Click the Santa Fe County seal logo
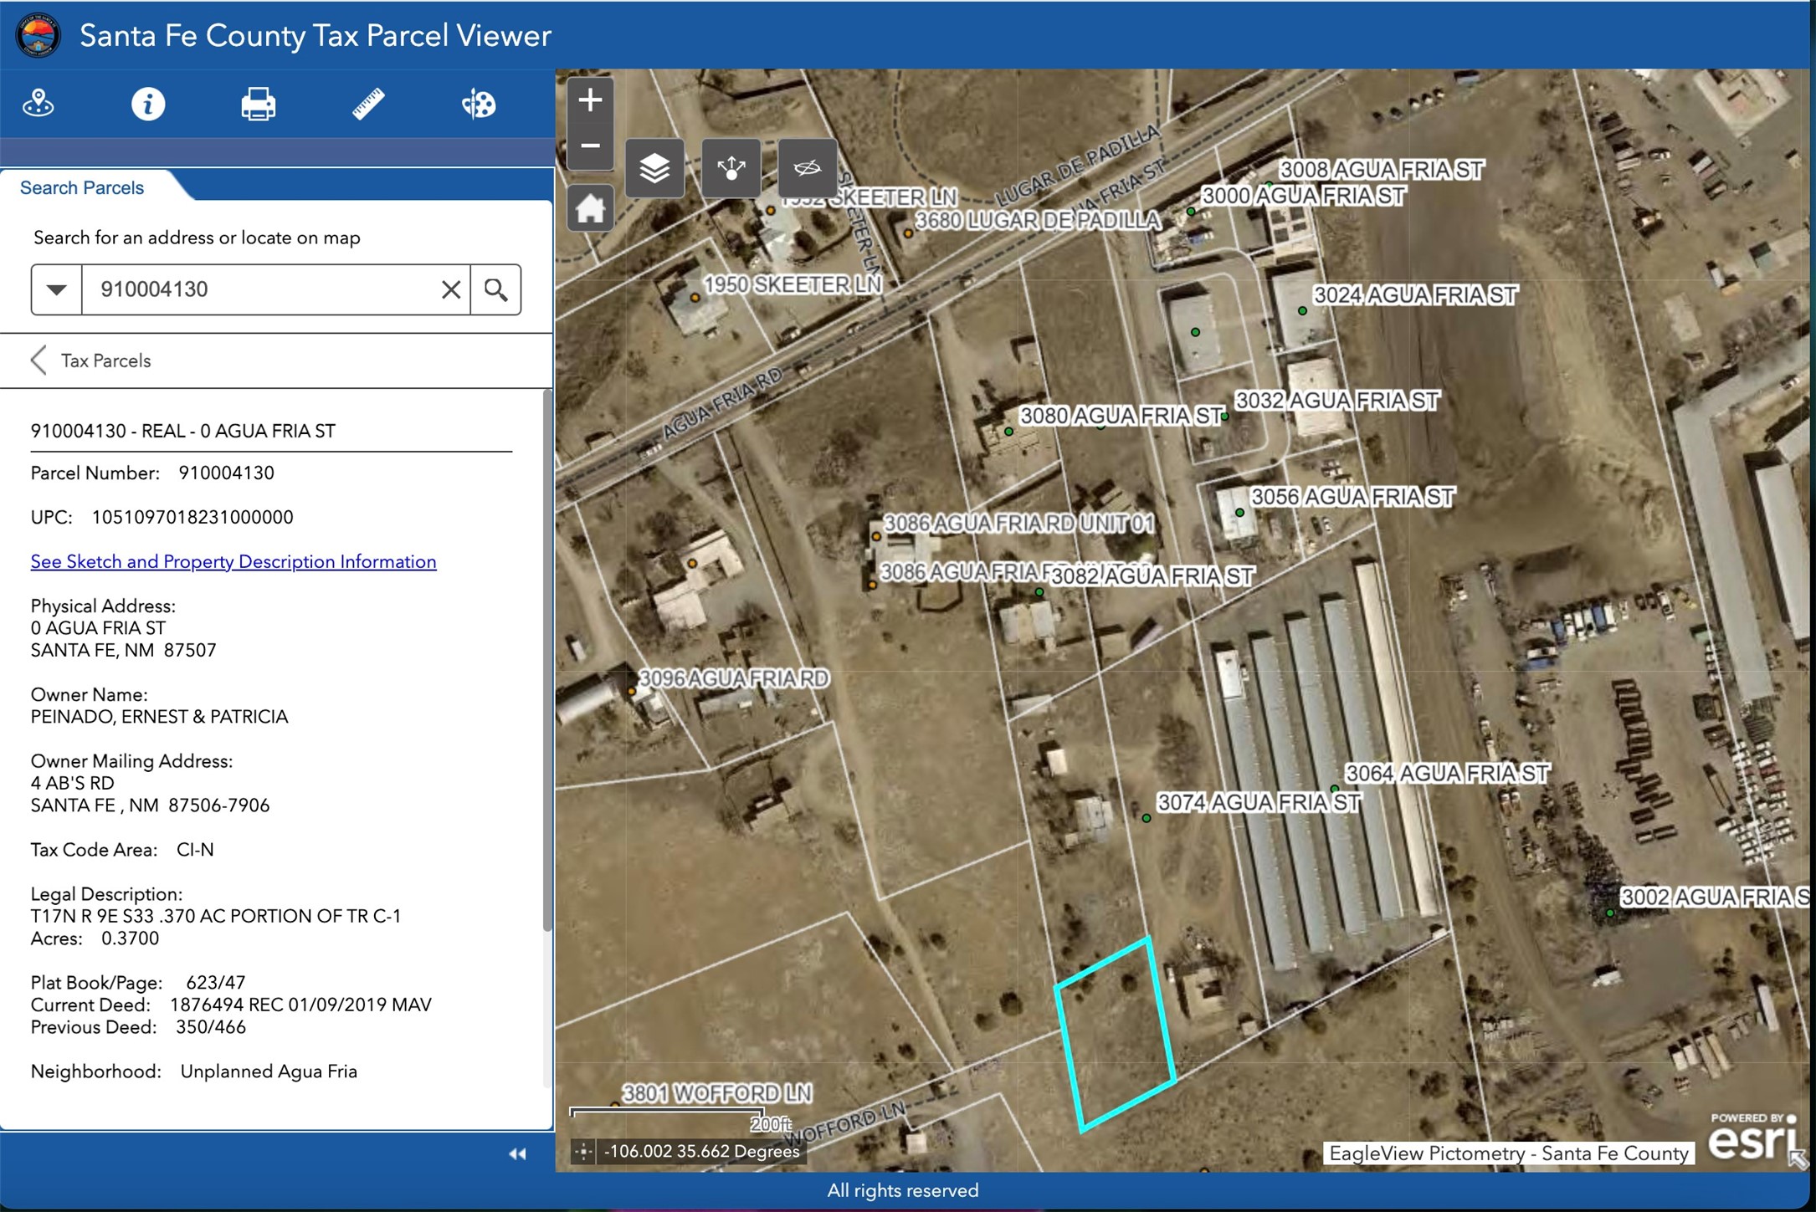The height and width of the screenshot is (1212, 1816). click(38, 35)
